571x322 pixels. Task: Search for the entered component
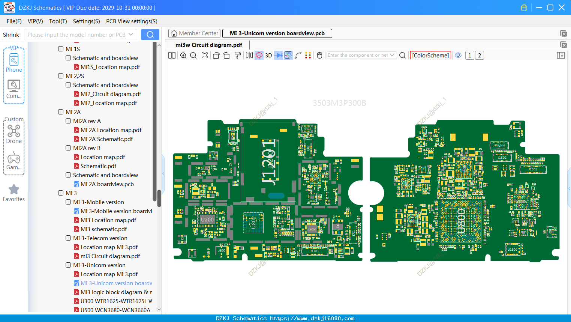coord(403,55)
